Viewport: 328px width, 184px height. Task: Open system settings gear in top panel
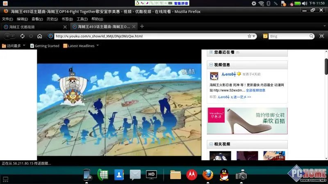pos(254,3)
